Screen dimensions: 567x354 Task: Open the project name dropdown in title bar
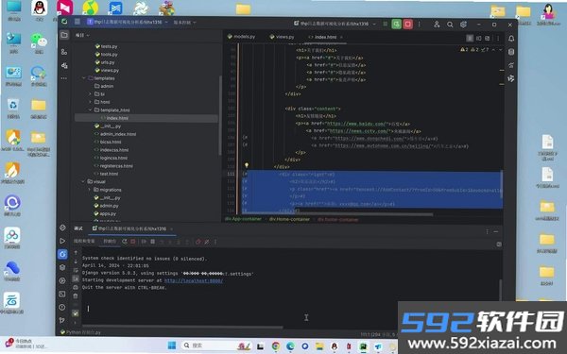[128, 22]
